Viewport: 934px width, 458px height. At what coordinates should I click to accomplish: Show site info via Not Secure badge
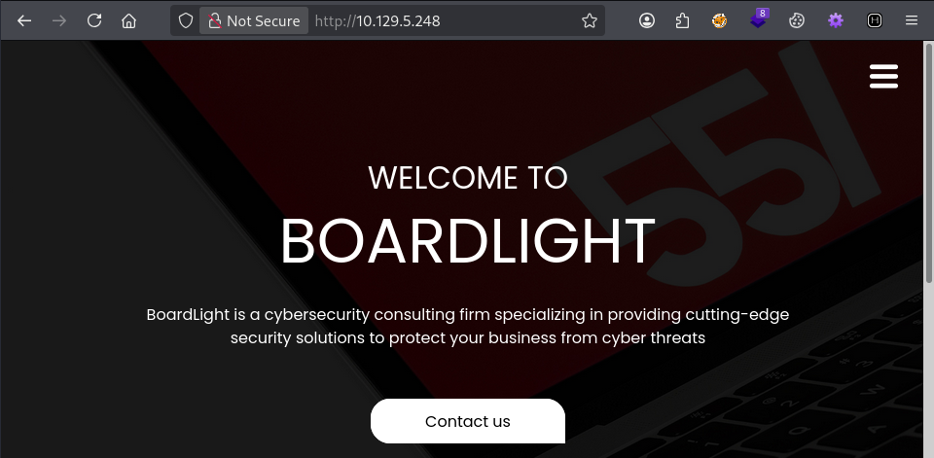[254, 20]
